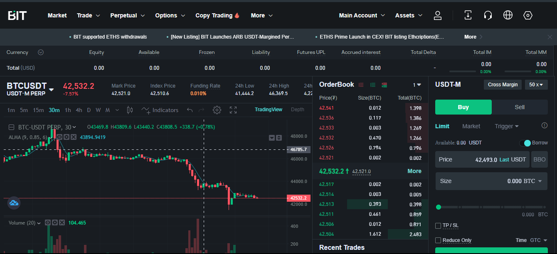The image size is (557, 254).
Task: Enable the TP / SL checkbox
Action: [438, 226]
